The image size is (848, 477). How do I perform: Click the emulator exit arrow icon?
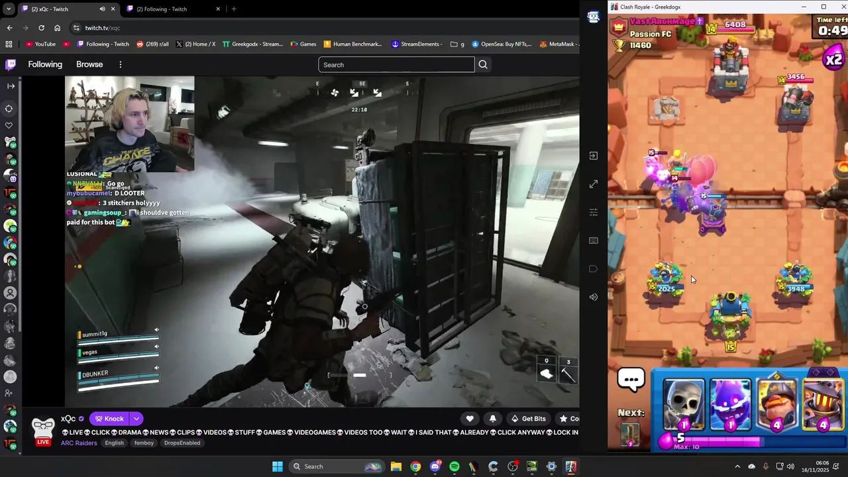tap(594, 156)
